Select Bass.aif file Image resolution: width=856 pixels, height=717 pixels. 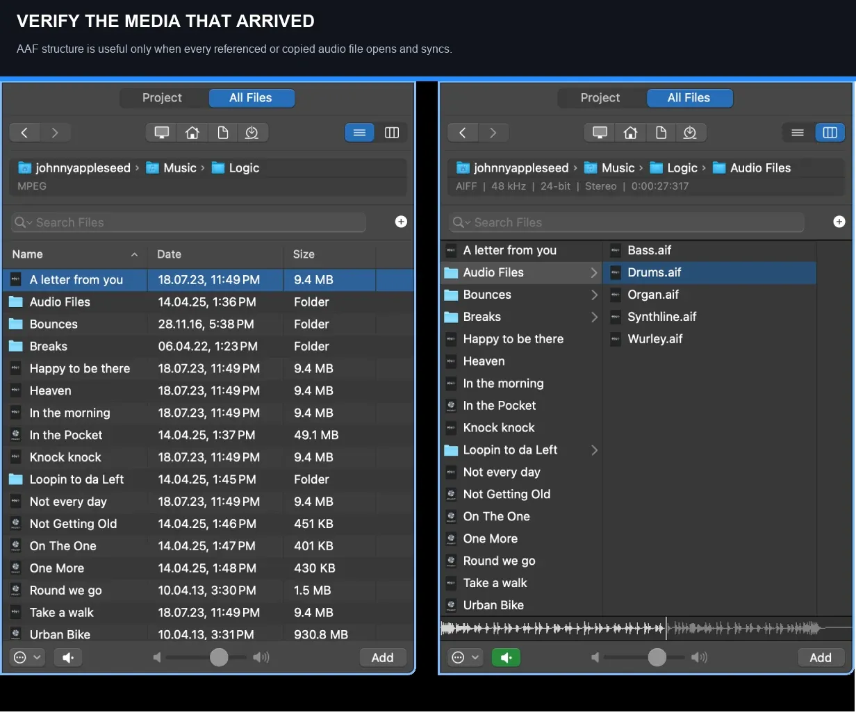coord(709,251)
